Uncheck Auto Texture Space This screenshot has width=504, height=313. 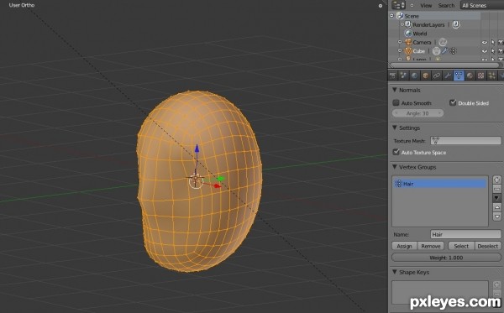click(396, 152)
